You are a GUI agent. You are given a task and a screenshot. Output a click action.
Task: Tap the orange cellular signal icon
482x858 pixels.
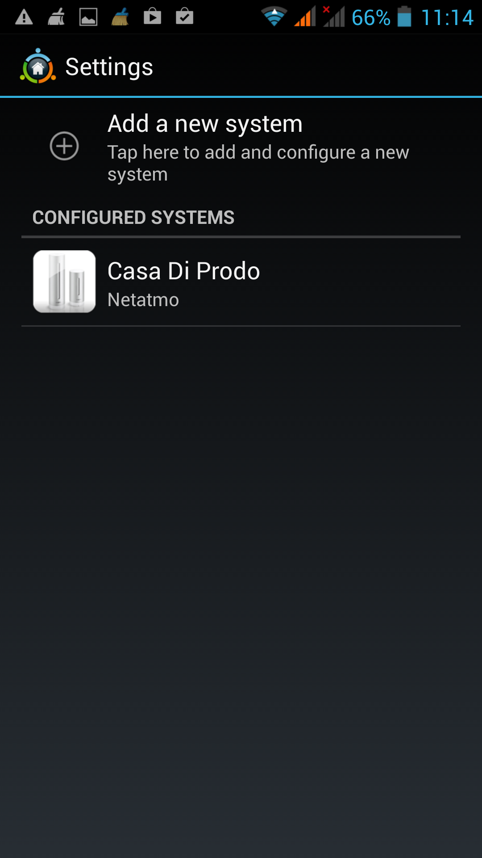[305, 17]
